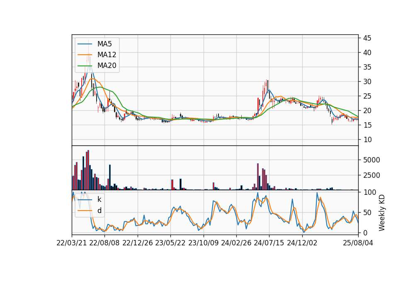Click the MA5 legend label

click(104, 44)
